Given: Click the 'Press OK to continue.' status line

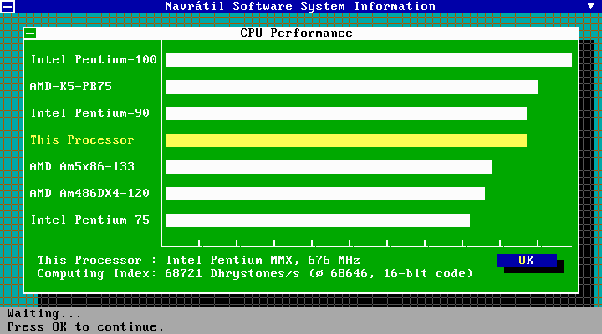Looking at the screenshot, I should click(85, 326).
